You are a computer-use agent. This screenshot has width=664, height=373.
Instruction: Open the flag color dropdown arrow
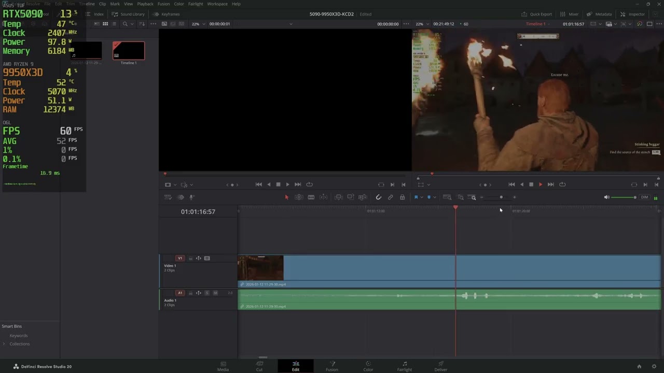(421, 197)
